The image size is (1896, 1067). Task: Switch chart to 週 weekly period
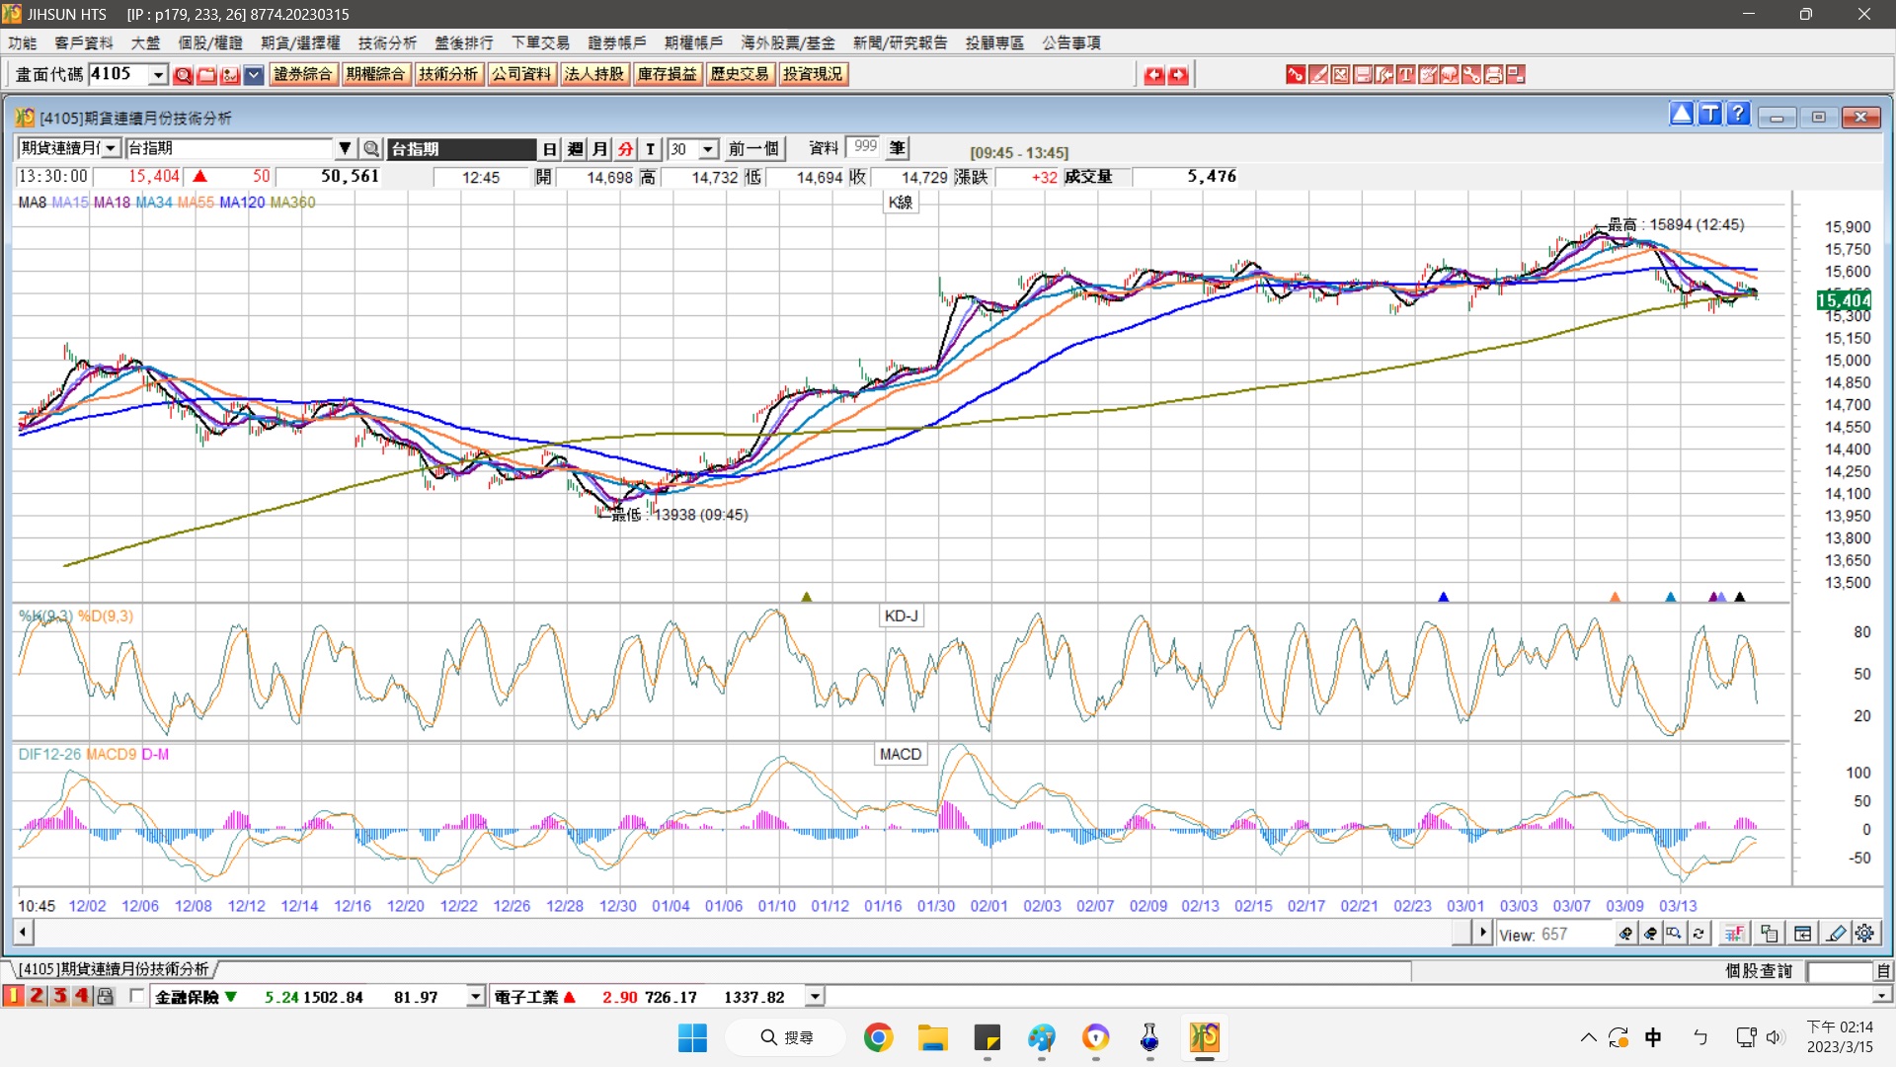(575, 149)
